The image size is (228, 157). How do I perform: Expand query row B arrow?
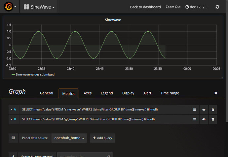[11, 119]
